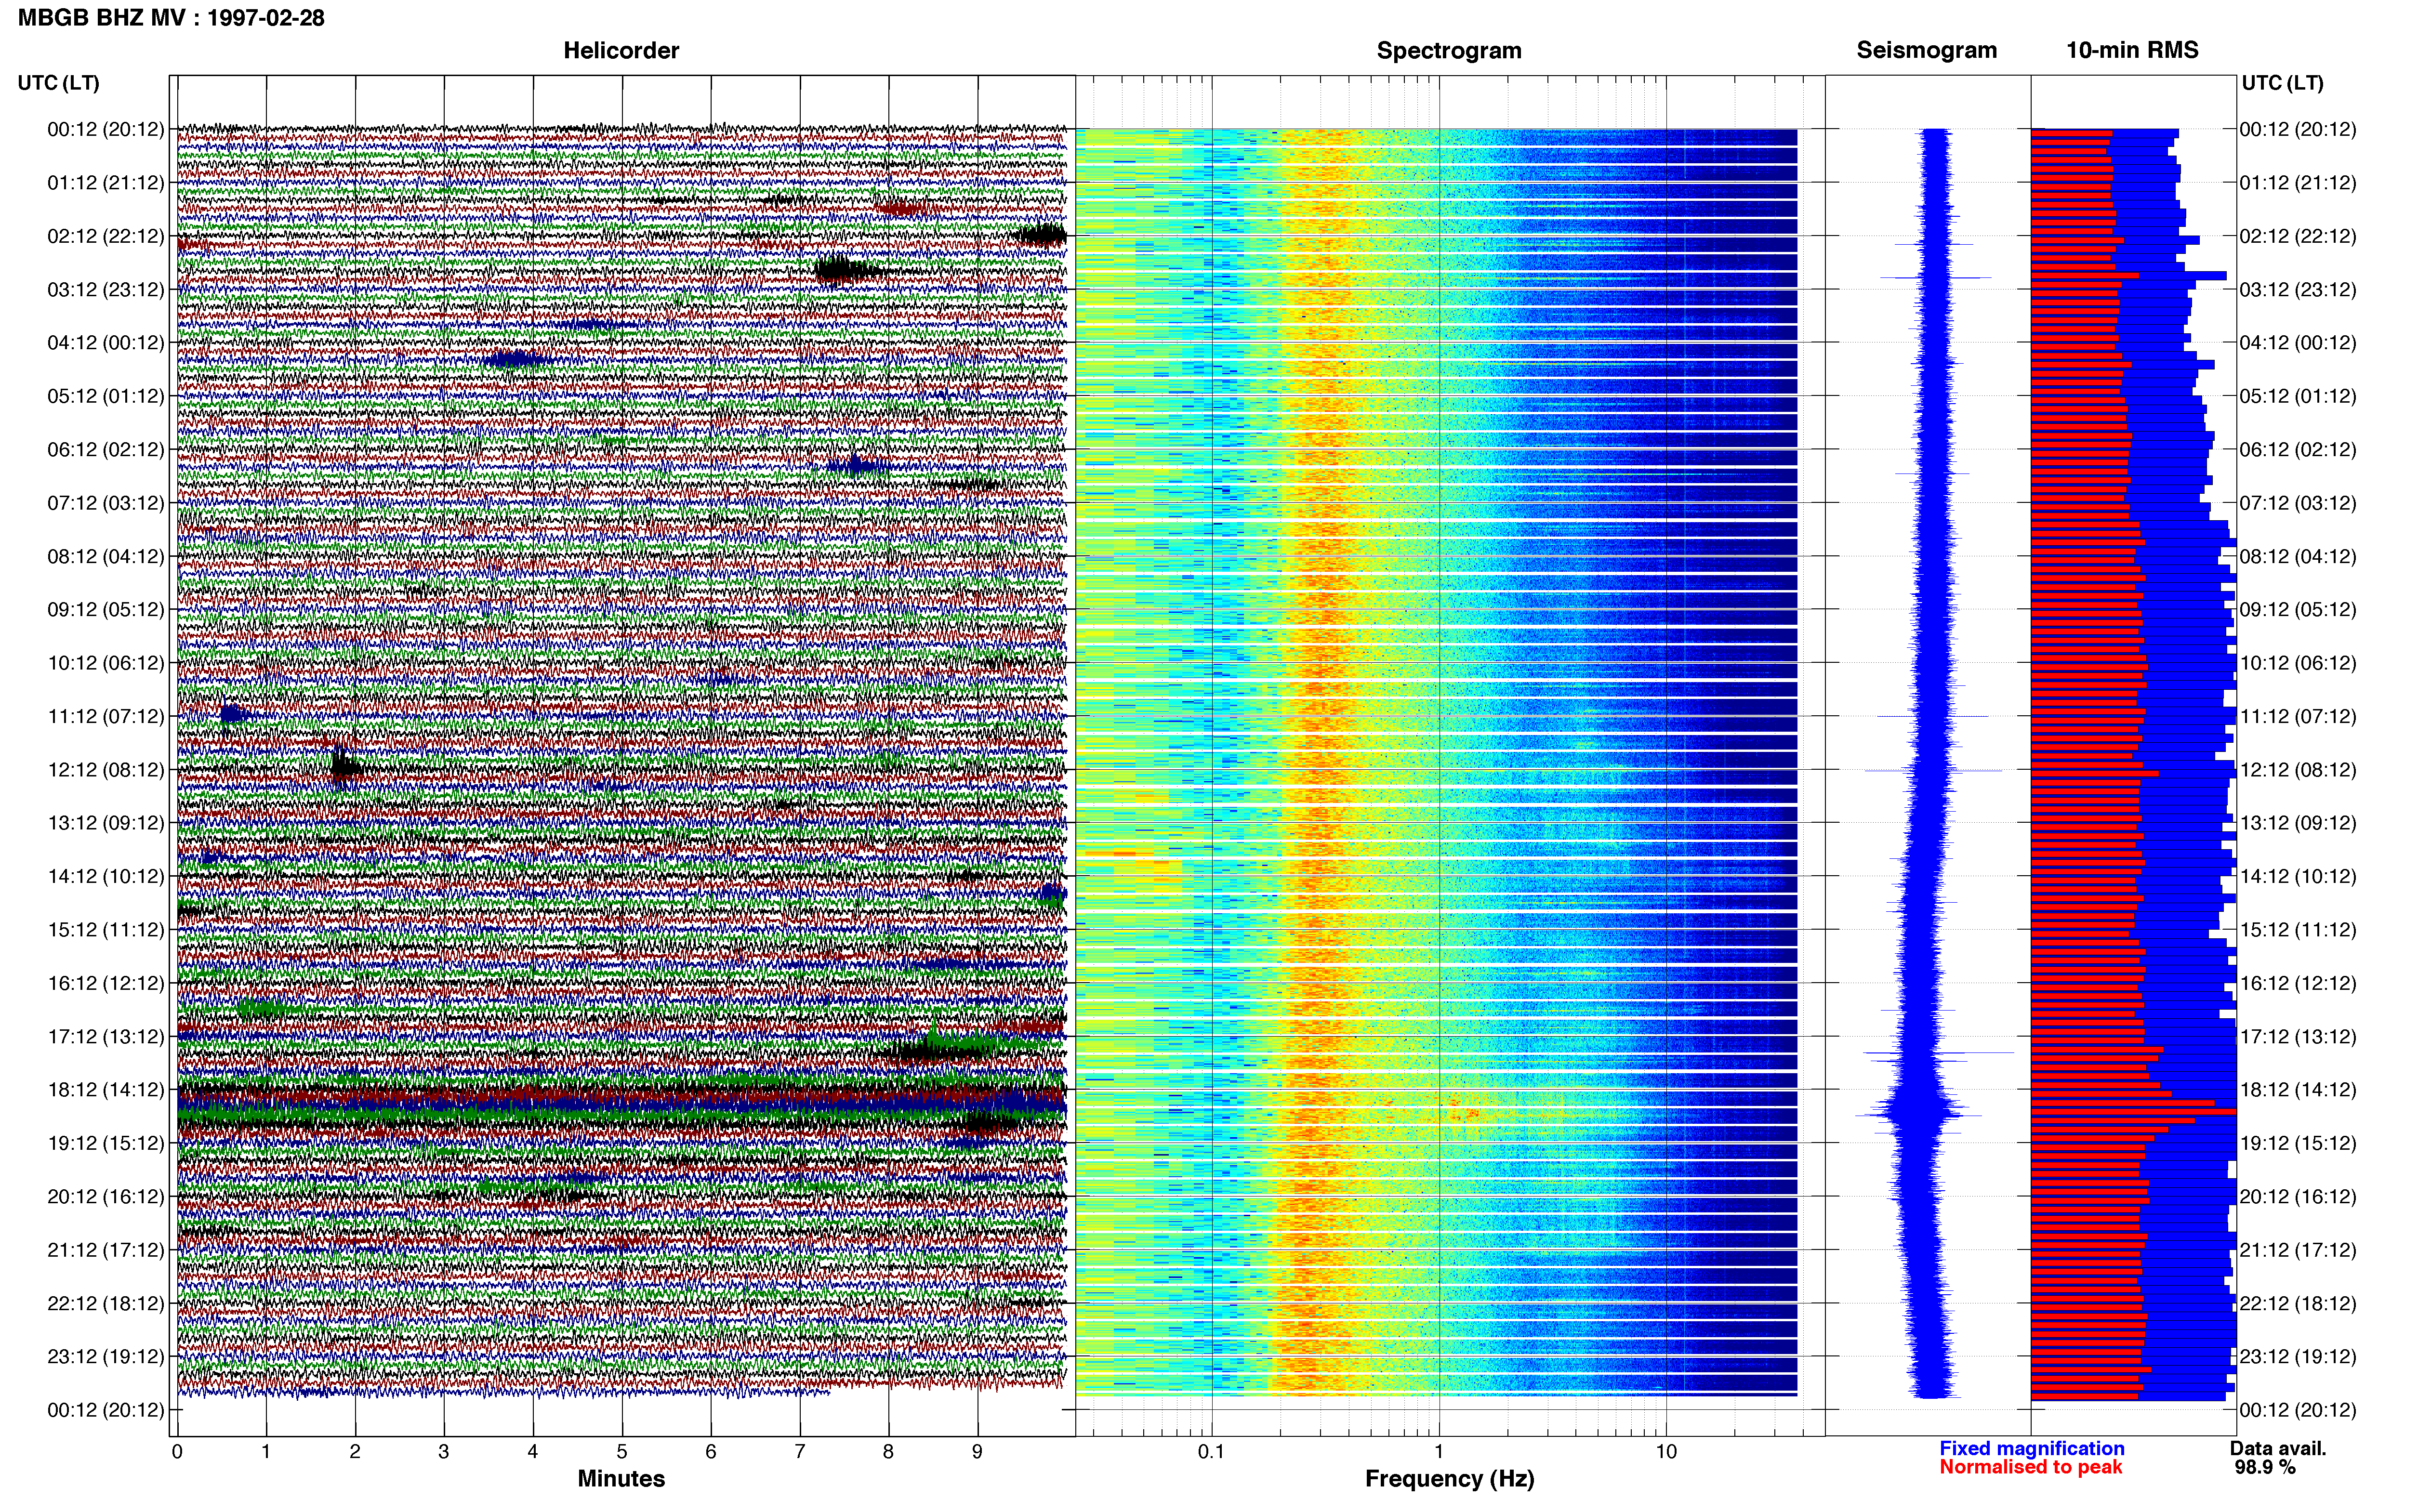Click the left time label '09:12 (05:12)'
The height and width of the screenshot is (1512, 2418).
coord(106,610)
